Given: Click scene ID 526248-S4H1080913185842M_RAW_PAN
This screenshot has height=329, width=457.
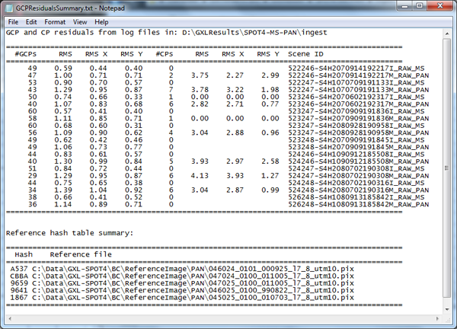Looking at the screenshot, I should (x=359, y=204).
